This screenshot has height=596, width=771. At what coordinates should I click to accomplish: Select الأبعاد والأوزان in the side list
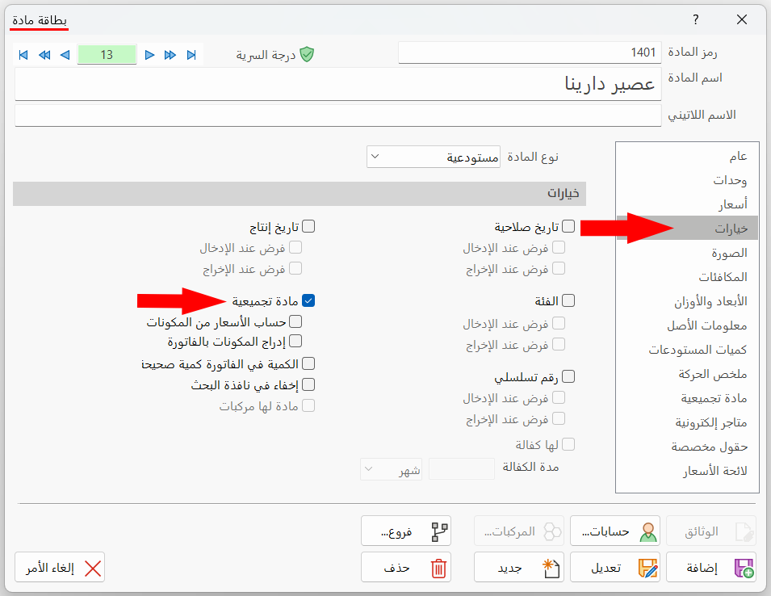(687, 301)
